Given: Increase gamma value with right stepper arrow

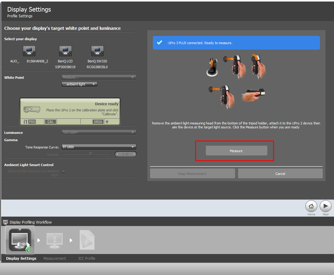Looking at the screenshot, I should [134, 154].
